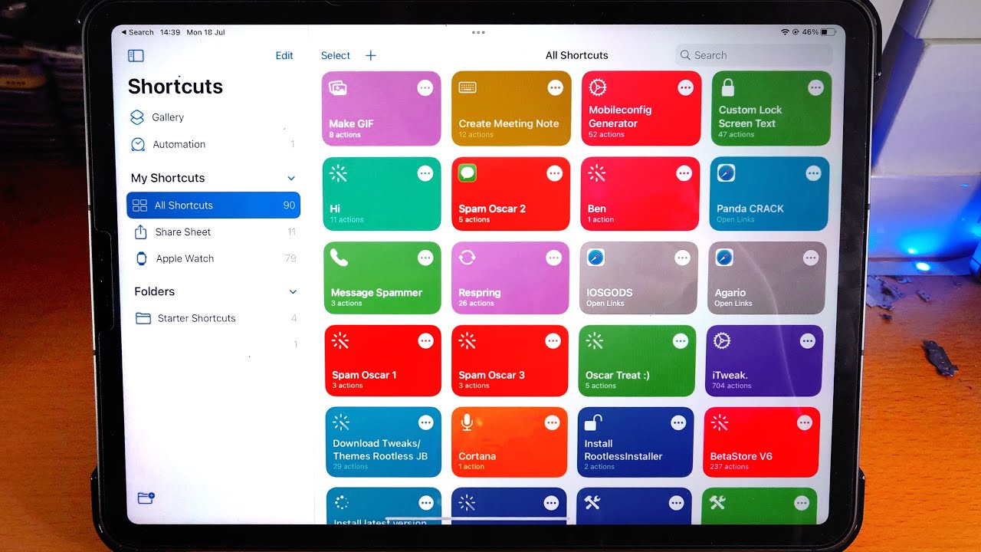Add a new shortcut with plus icon
This screenshot has height=552, width=981.
coord(371,55)
